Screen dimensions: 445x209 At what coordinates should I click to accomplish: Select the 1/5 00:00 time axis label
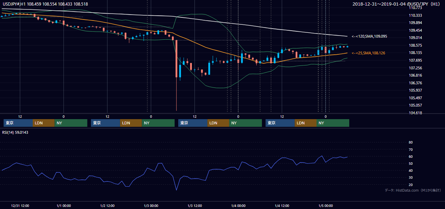point(326,206)
